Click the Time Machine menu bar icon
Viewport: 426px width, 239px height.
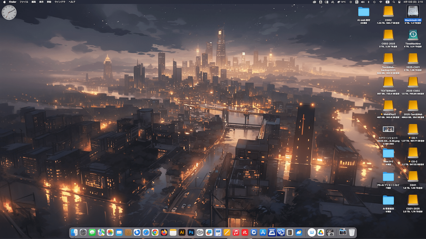[x=374, y=2]
